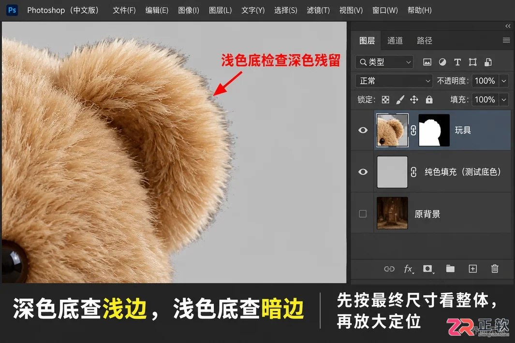This screenshot has width=515, height=343.
Task: Open the 帮助(H) menu
Action: [x=419, y=11]
